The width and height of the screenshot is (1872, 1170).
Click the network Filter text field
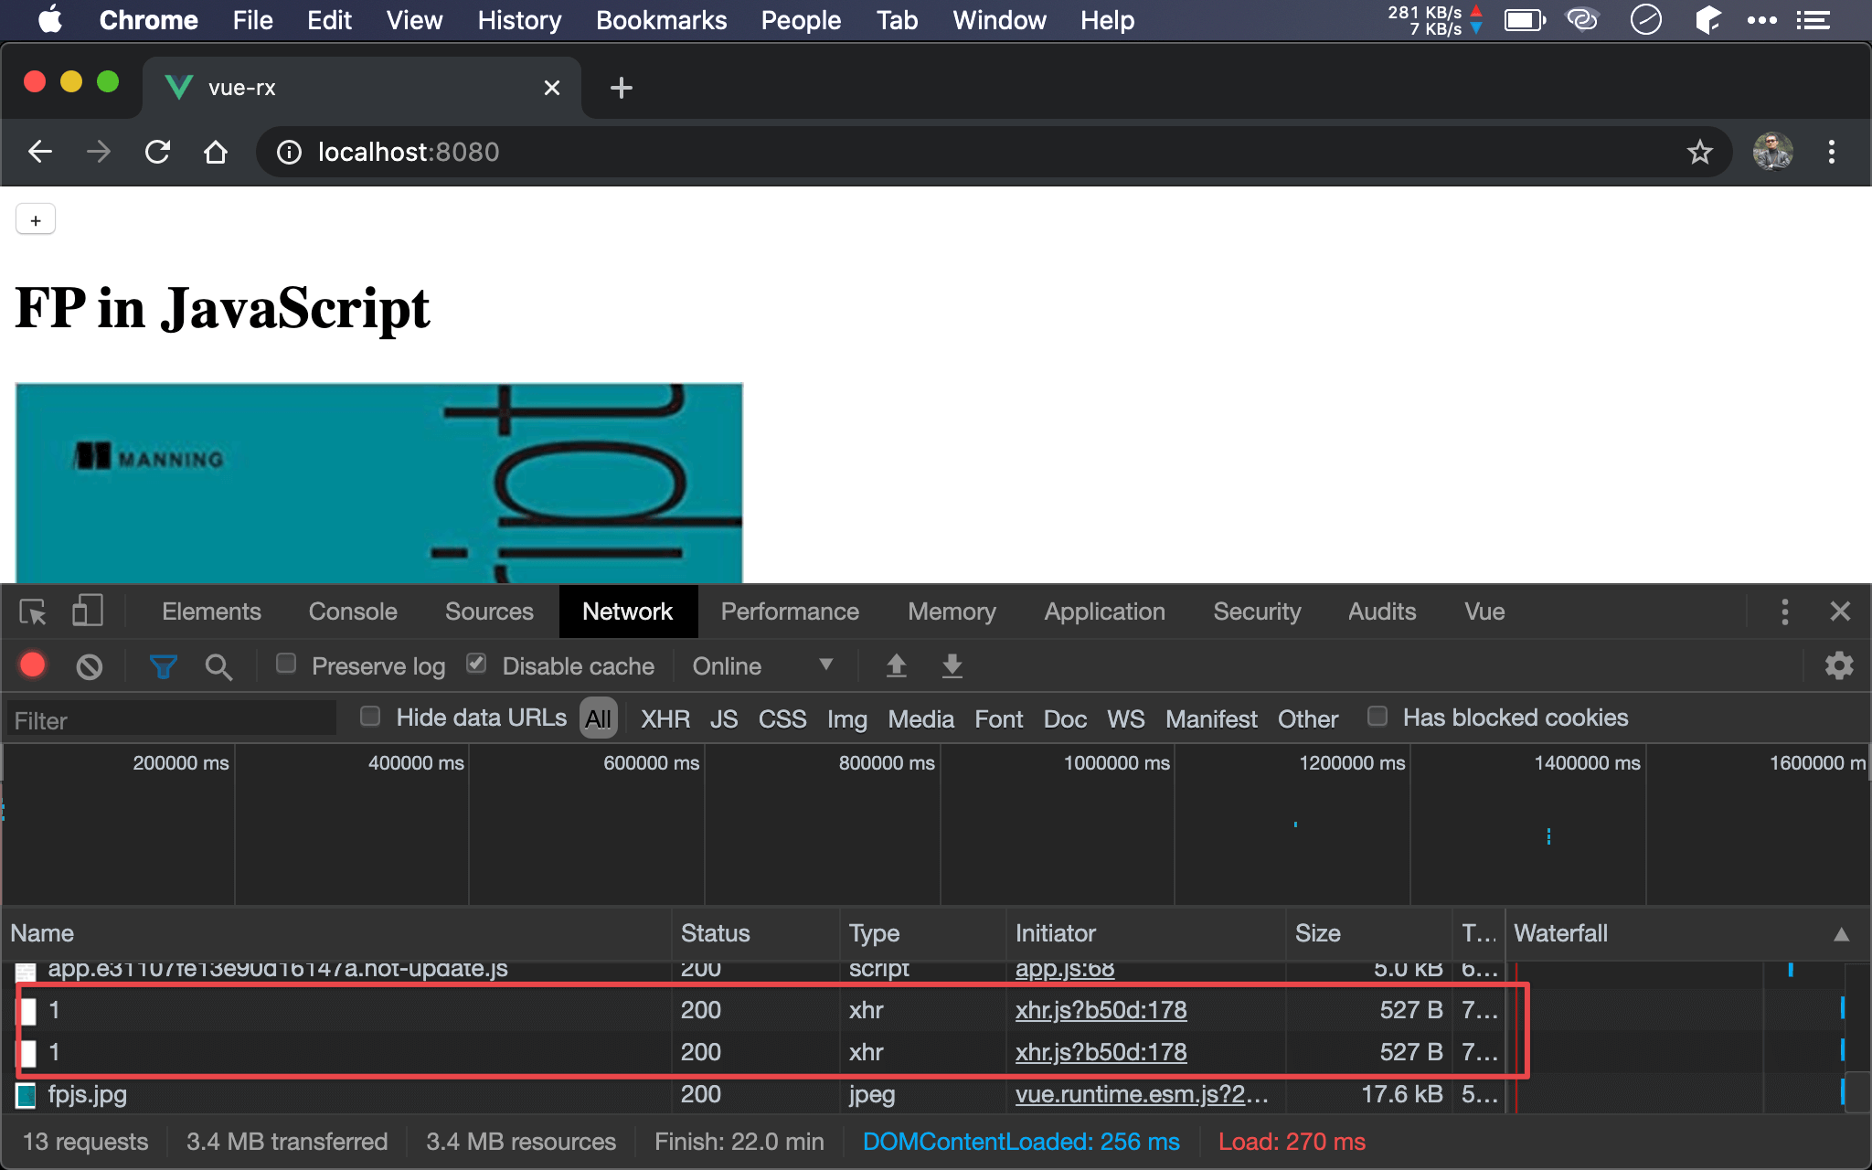(171, 719)
